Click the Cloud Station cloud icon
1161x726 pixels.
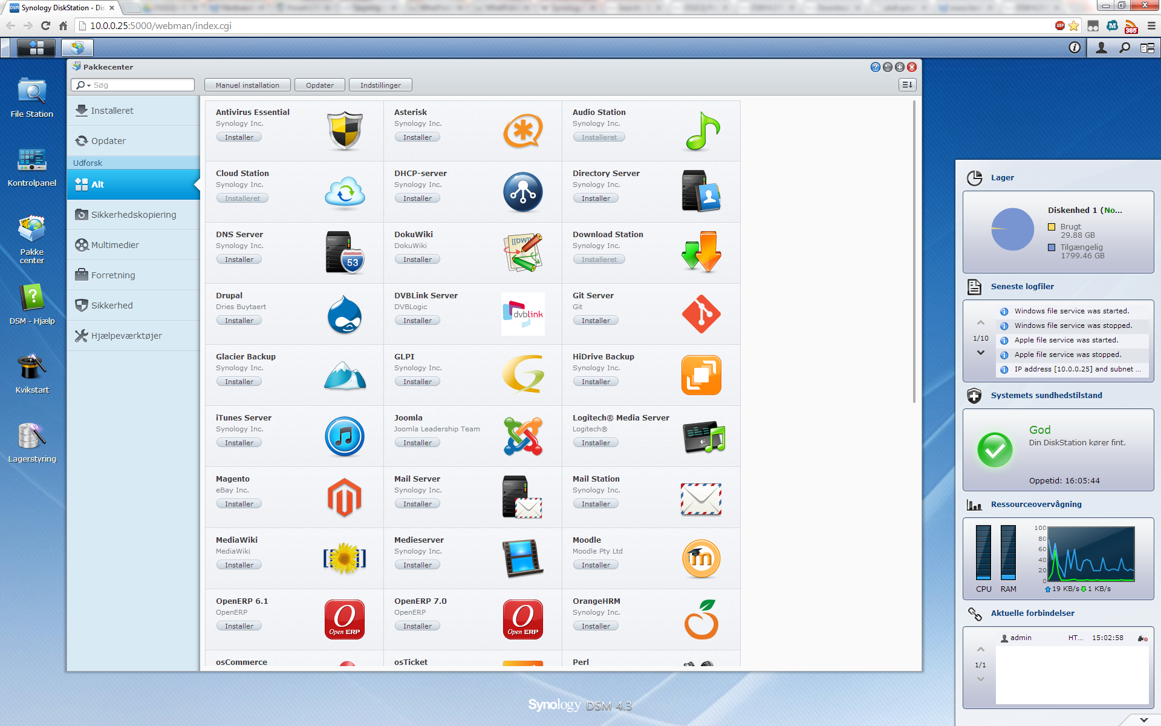(x=345, y=192)
